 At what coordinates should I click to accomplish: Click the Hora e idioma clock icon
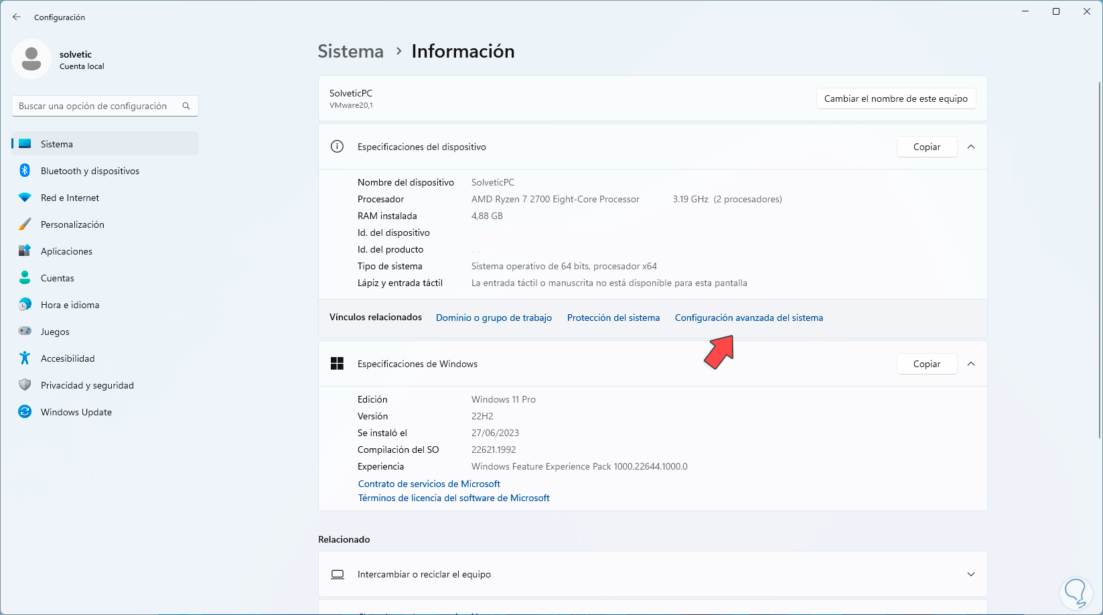point(25,305)
